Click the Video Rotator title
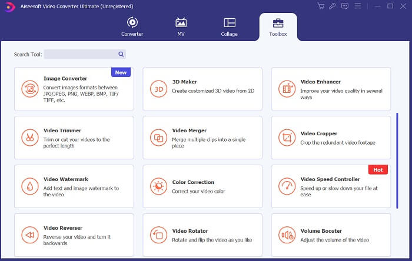Screen dimensions: 412x261 tap(190, 231)
